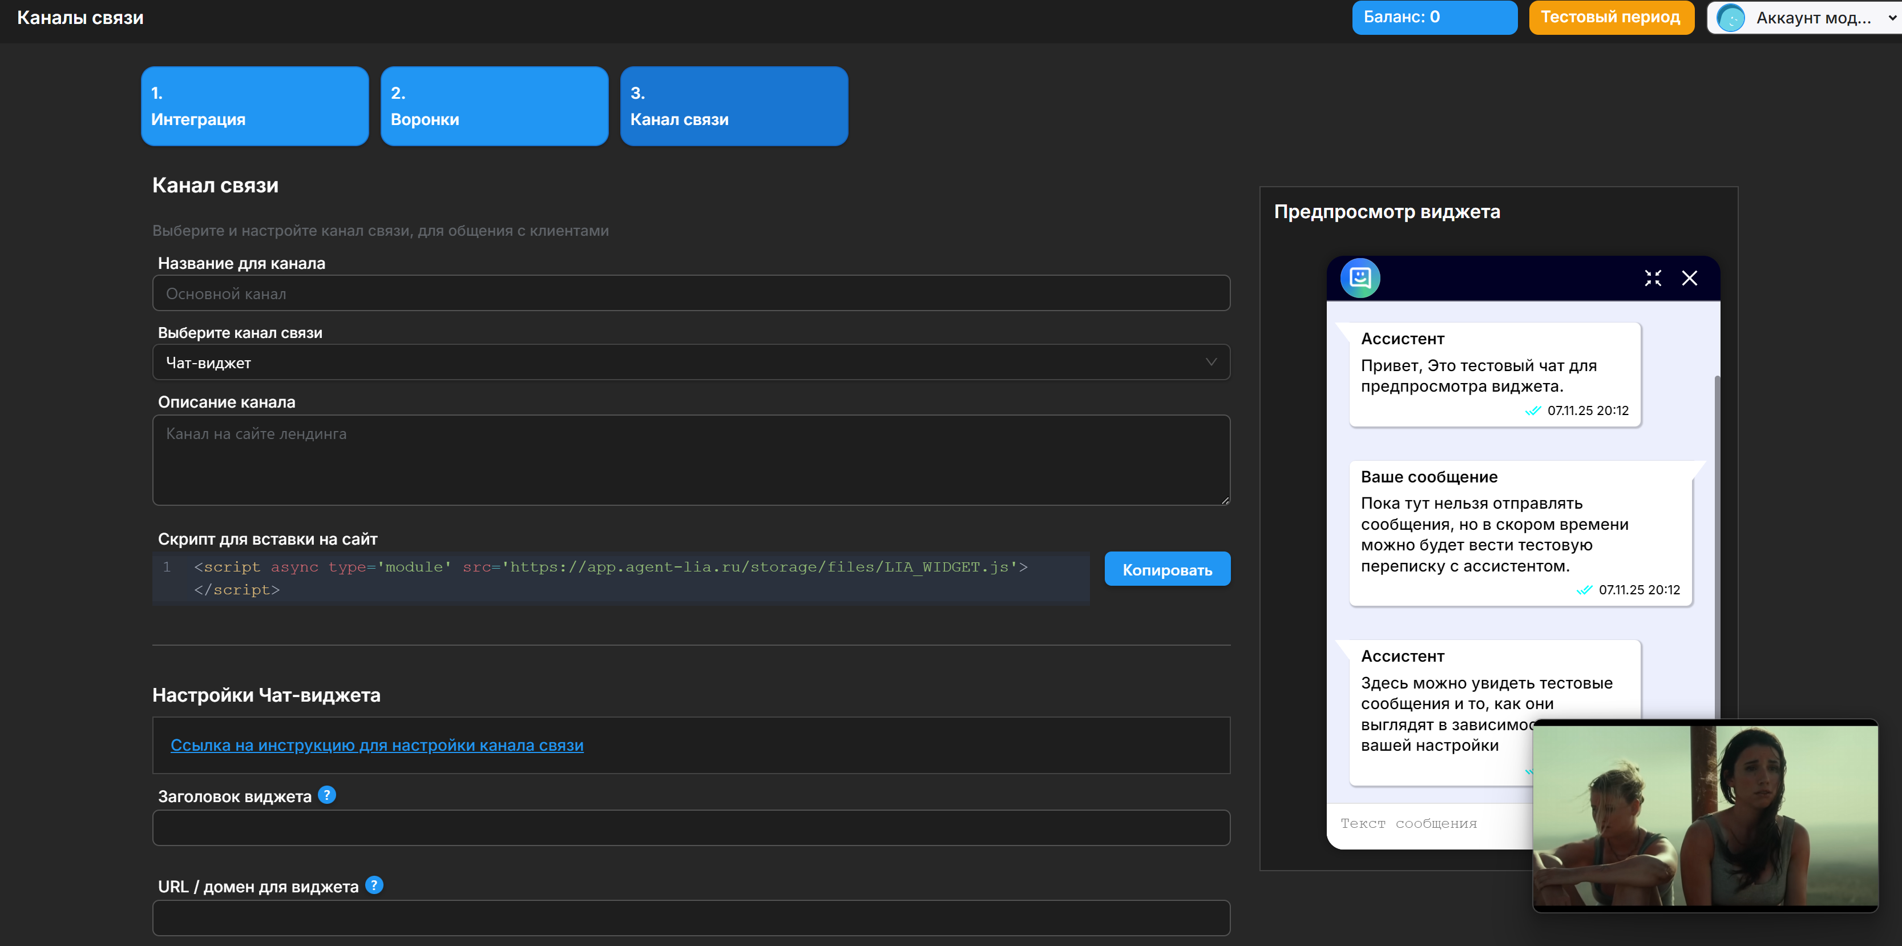Collapse the widget preview window icon

[1653, 277]
